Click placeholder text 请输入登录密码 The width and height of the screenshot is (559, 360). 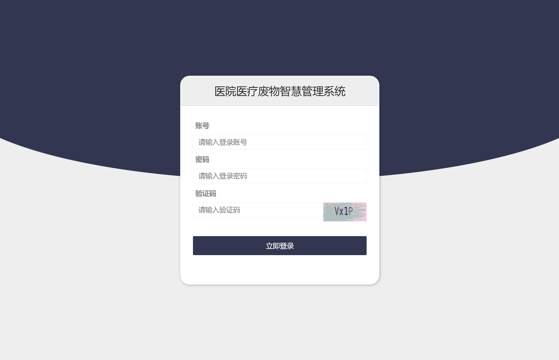[x=222, y=176]
